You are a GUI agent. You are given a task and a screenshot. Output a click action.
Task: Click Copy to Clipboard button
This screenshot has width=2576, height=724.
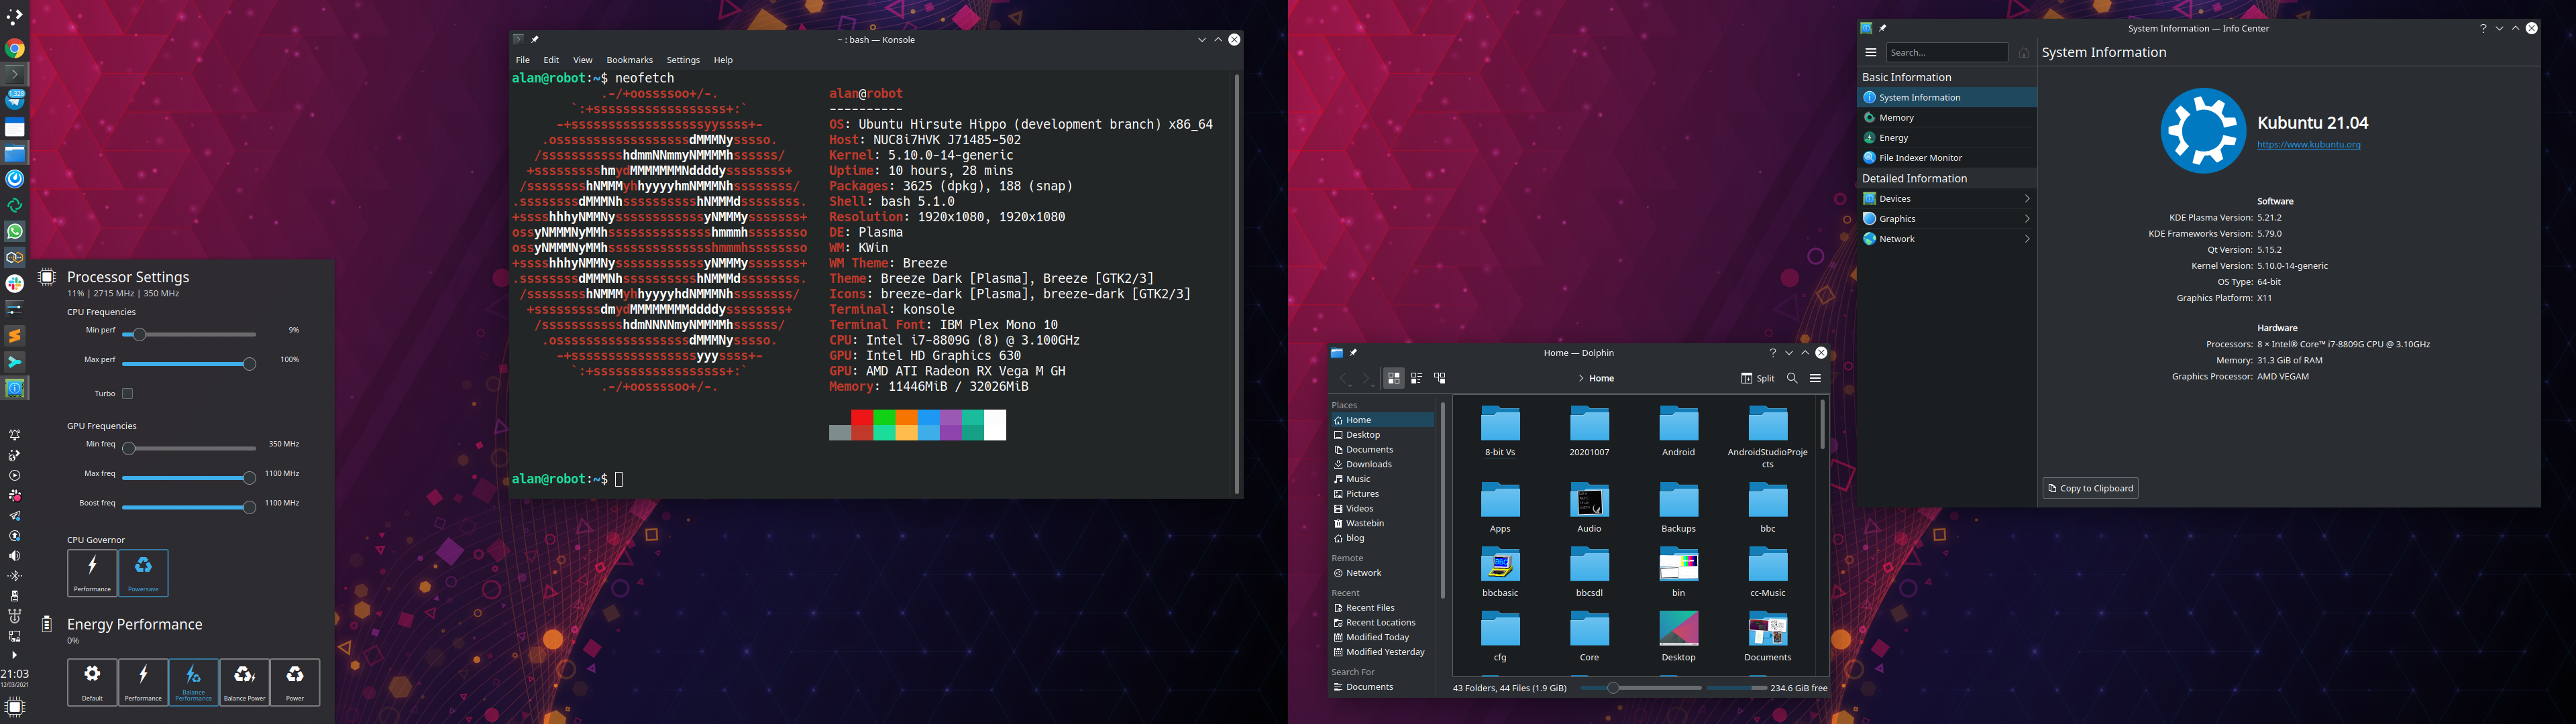pyautogui.click(x=2090, y=488)
